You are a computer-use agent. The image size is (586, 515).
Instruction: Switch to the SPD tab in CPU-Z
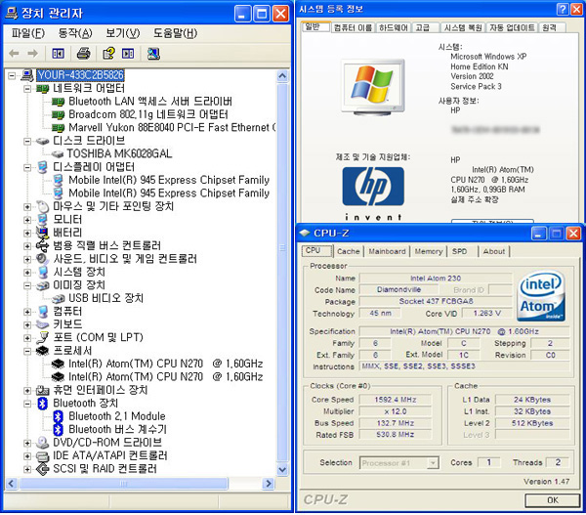coord(459,251)
